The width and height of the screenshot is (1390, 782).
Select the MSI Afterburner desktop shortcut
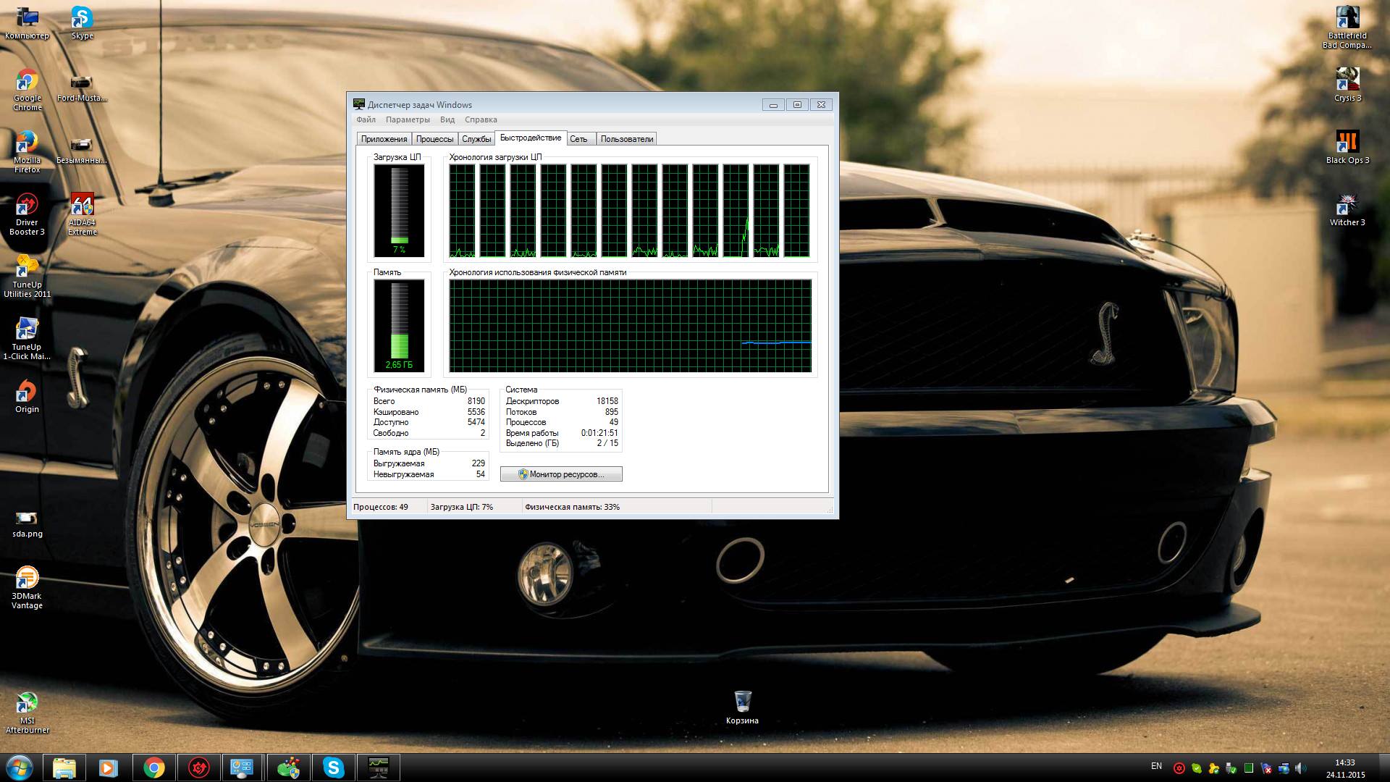27,704
